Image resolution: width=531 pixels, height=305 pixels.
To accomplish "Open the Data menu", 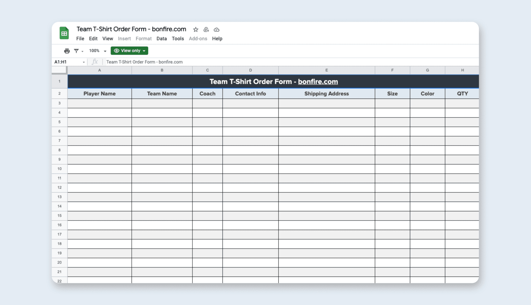I will click(x=161, y=38).
